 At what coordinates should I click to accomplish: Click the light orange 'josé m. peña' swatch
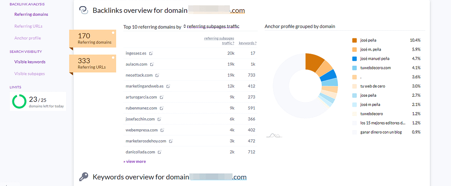pyautogui.click(x=355, y=49)
